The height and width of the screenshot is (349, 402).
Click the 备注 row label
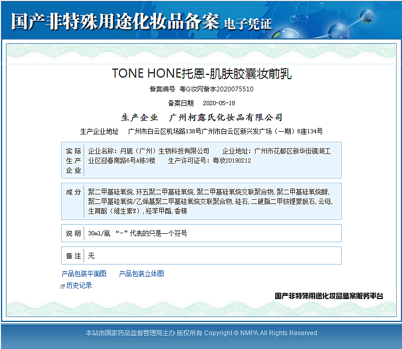(73, 256)
